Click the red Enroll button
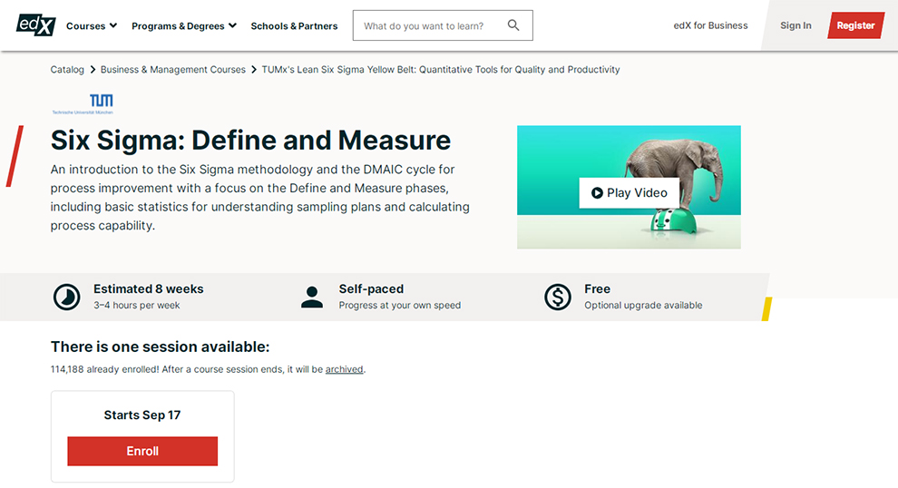 [142, 452]
